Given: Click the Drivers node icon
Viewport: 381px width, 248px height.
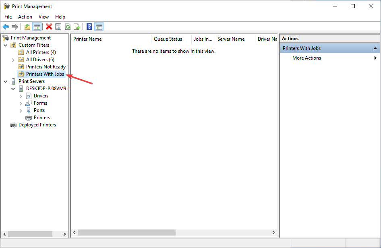Looking at the screenshot, I should 29,96.
